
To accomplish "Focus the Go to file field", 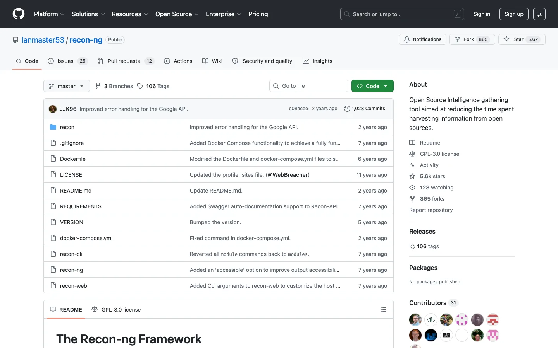I will pyautogui.click(x=309, y=86).
